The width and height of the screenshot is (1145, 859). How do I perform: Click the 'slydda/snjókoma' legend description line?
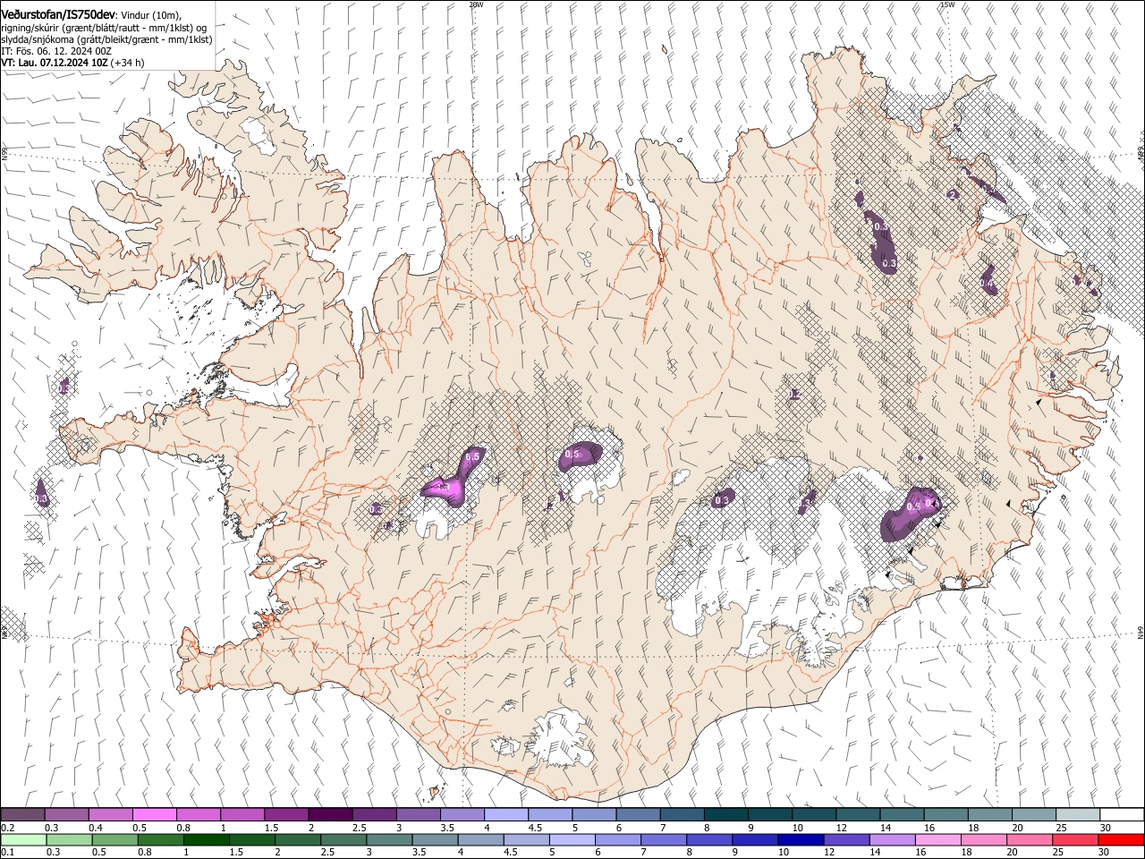[x=106, y=39]
